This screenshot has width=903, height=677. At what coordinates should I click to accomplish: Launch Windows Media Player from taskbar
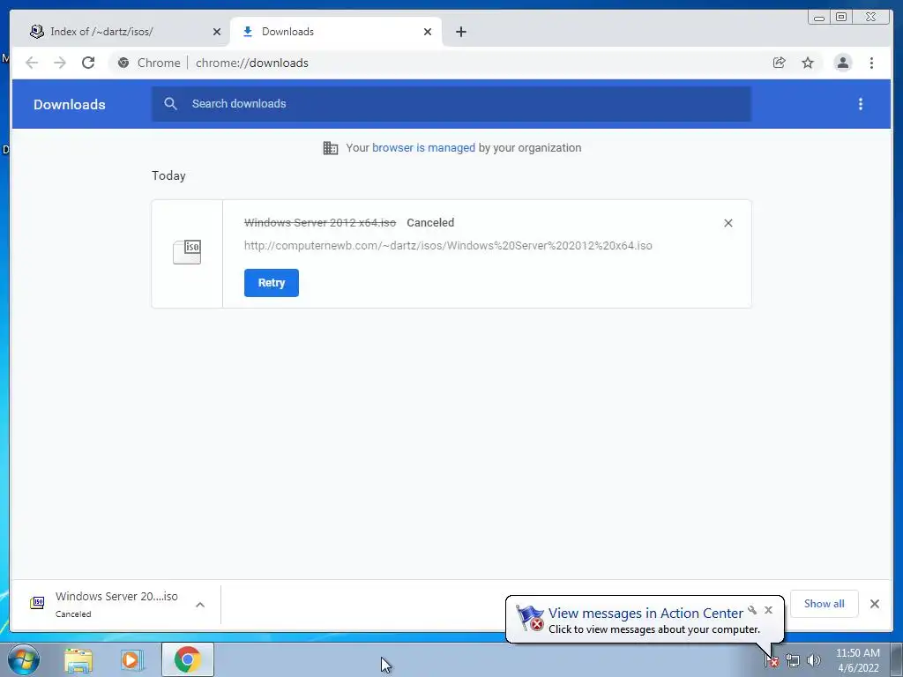point(132,659)
